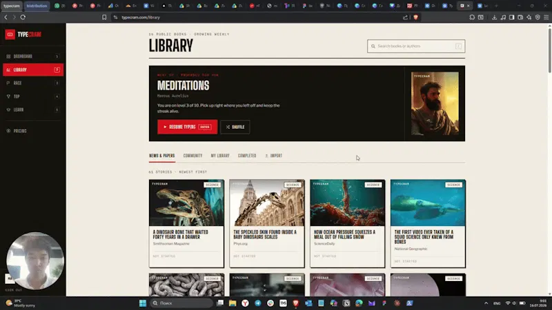The image size is (552, 310).
Task: Open Brave Shields icon
Action: pos(416,17)
